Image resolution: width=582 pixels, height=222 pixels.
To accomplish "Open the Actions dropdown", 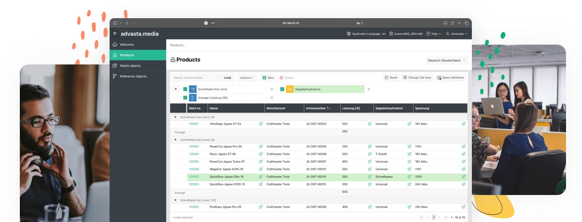I will click(x=247, y=78).
